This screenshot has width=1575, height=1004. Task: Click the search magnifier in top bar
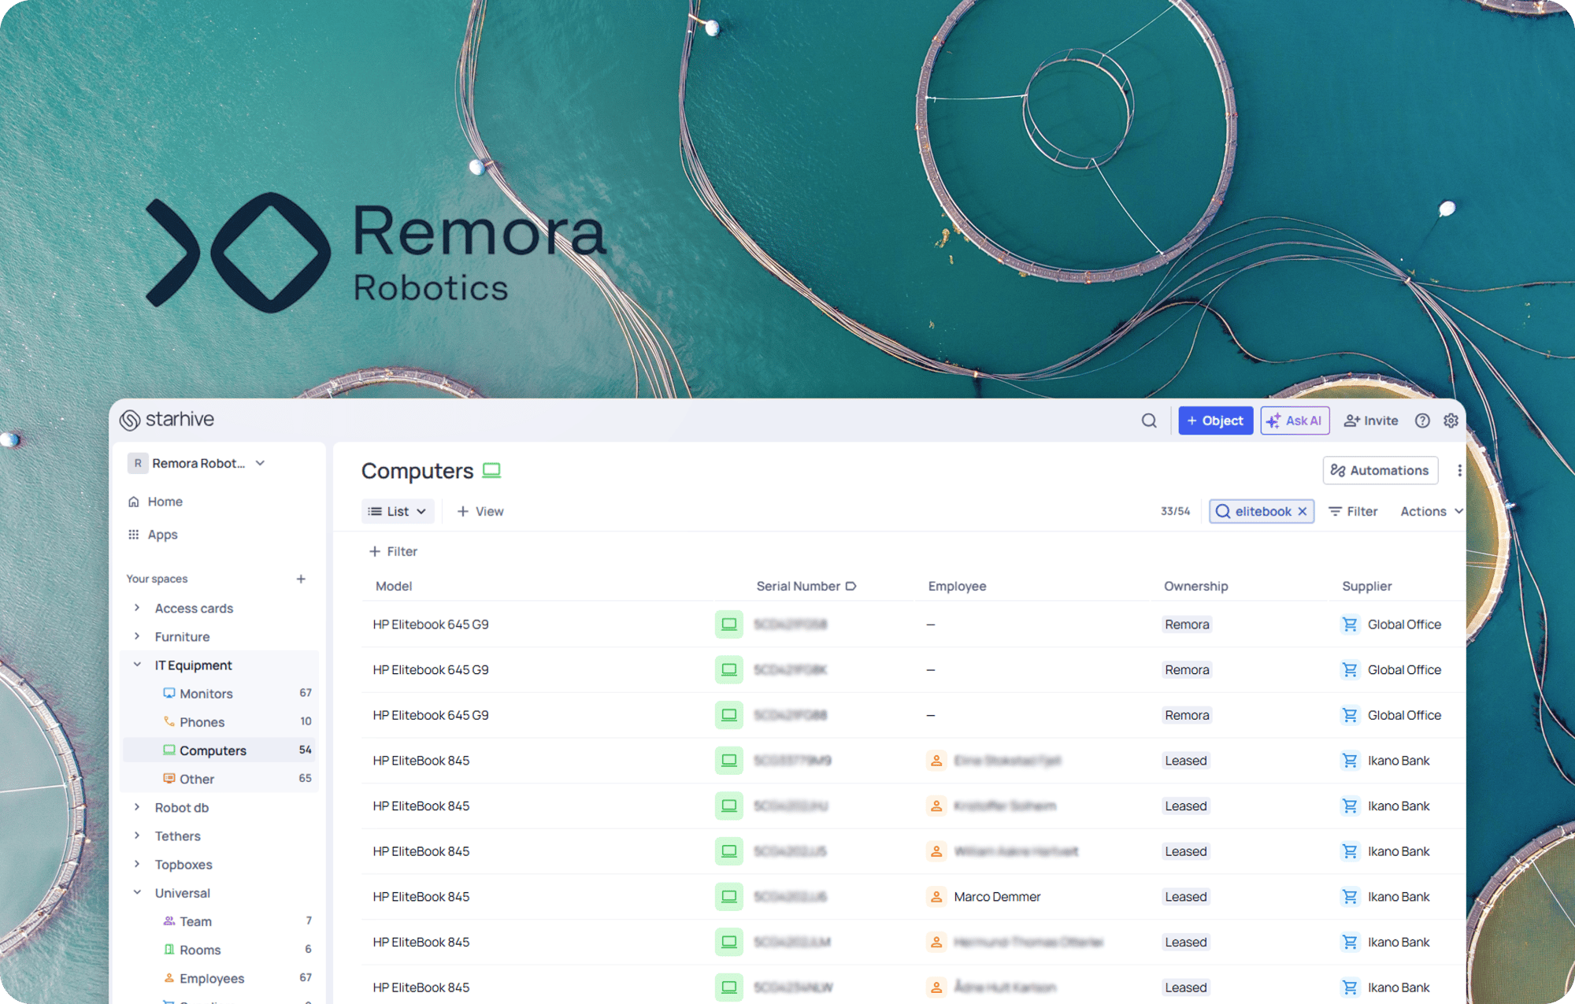click(x=1149, y=420)
